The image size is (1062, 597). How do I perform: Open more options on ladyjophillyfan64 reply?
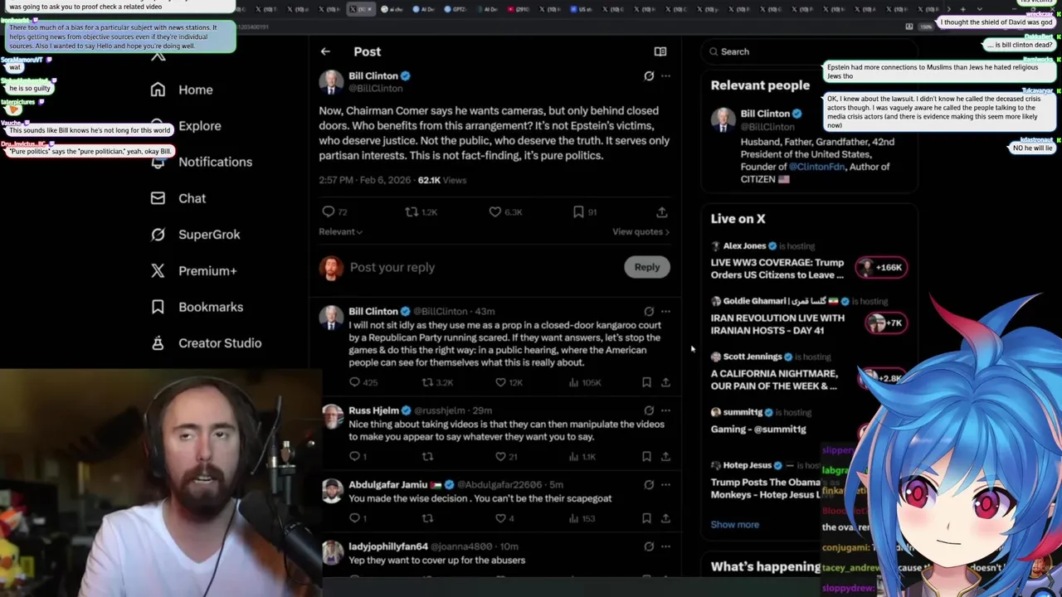click(x=665, y=546)
